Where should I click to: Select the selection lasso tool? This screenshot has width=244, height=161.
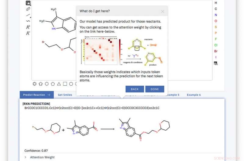28,3
